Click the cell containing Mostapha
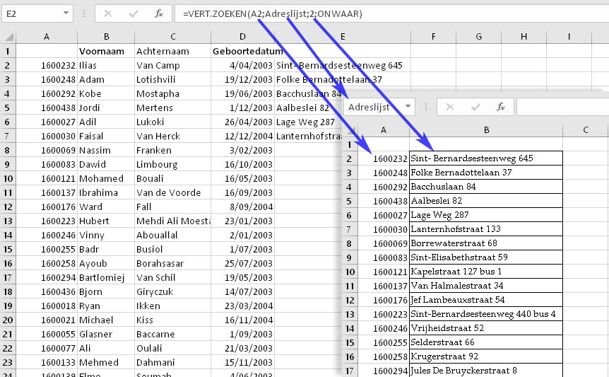 (173, 93)
